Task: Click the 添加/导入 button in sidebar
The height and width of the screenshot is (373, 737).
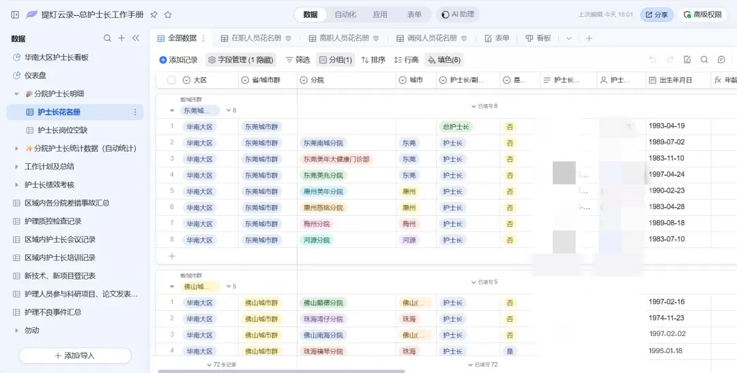Action: tap(75, 355)
